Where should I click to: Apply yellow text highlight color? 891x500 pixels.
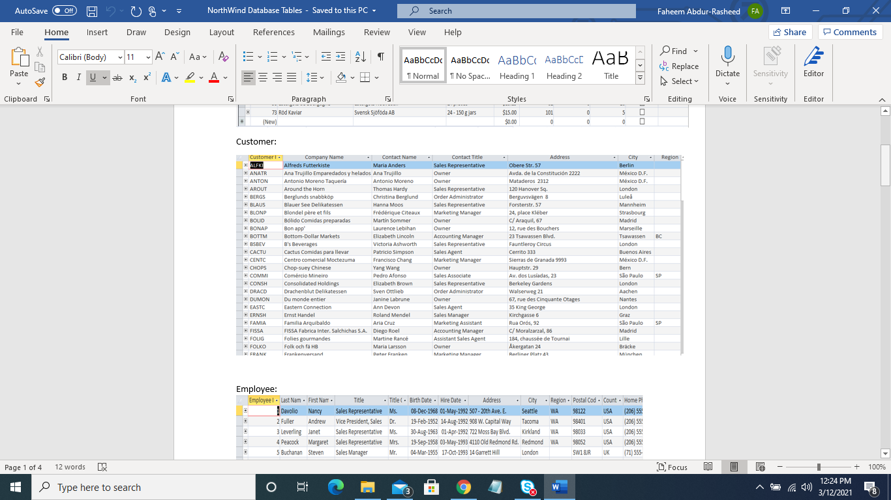190,77
